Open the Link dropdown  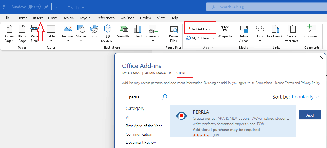(260, 33)
